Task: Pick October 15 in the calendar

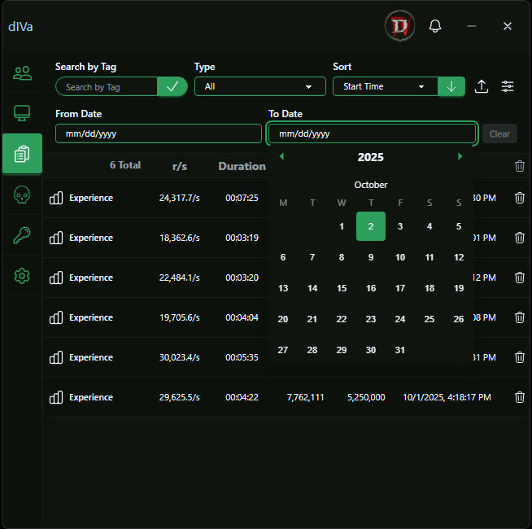Action: tap(342, 288)
